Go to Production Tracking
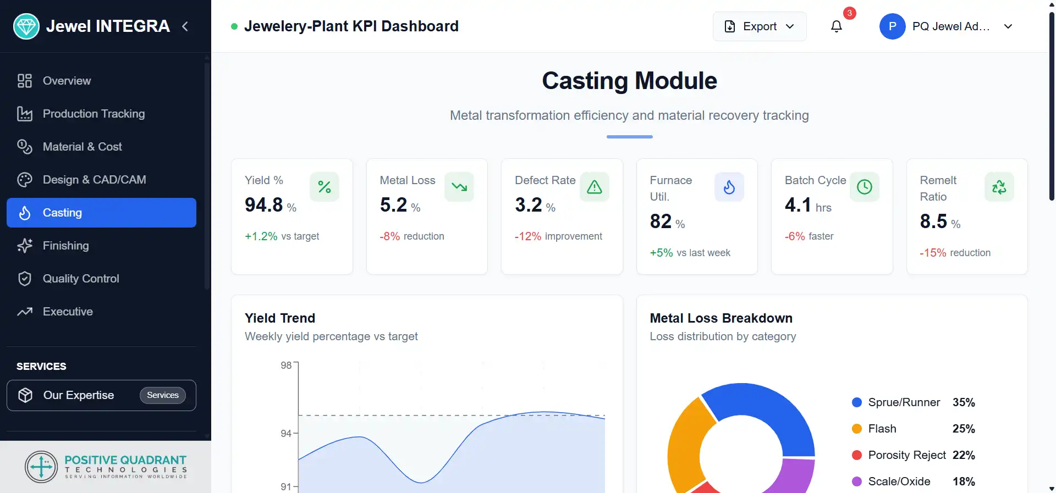 coord(94,114)
